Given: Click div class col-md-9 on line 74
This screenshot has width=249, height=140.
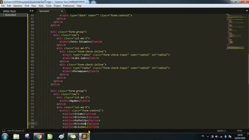Looking at the screenshot, I should 73,107.
